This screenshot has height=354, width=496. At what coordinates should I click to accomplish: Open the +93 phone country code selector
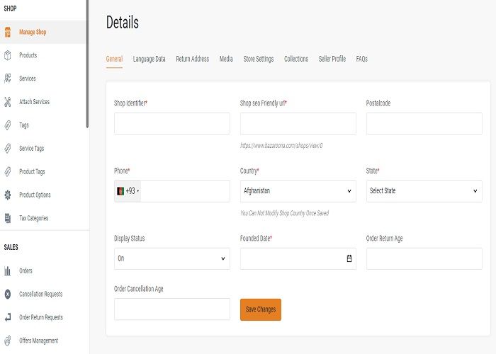coord(128,191)
